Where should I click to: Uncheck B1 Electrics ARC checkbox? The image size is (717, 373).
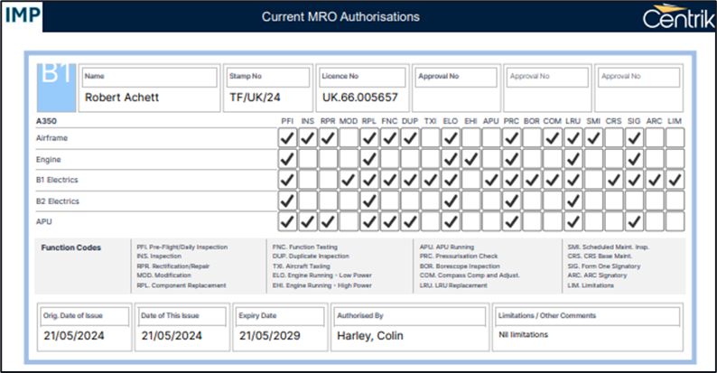[x=655, y=180]
